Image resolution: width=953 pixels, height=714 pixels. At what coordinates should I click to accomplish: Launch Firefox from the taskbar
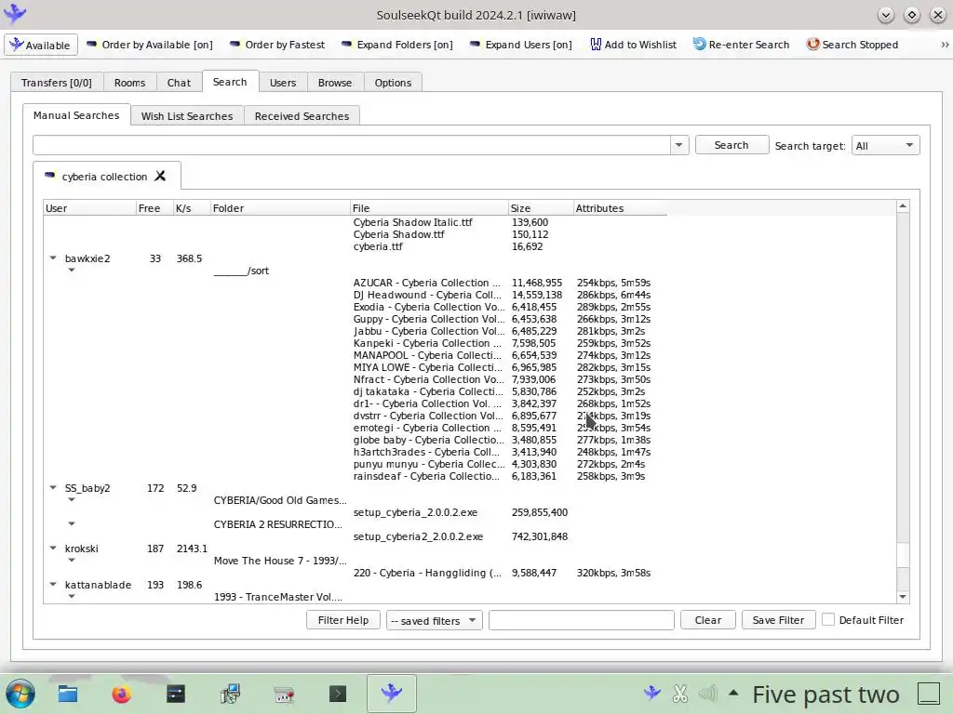point(122,694)
